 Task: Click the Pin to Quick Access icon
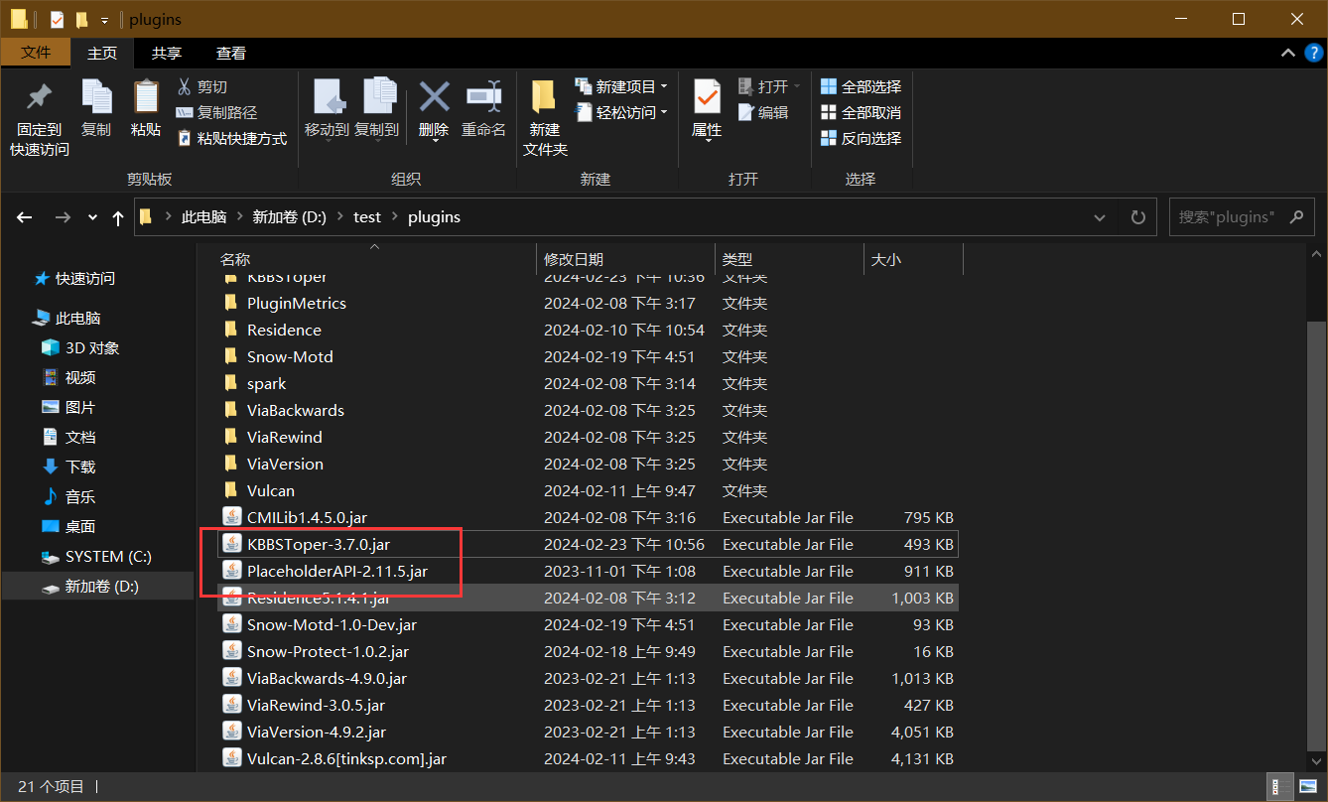pyautogui.click(x=40, y=97)
